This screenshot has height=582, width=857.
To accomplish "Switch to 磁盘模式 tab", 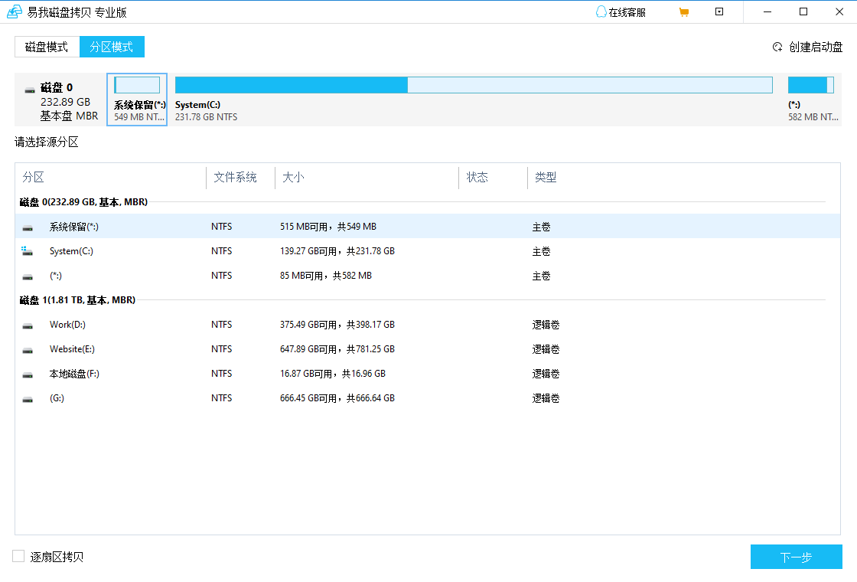I will pyautogui.click(x=47, y=47).
